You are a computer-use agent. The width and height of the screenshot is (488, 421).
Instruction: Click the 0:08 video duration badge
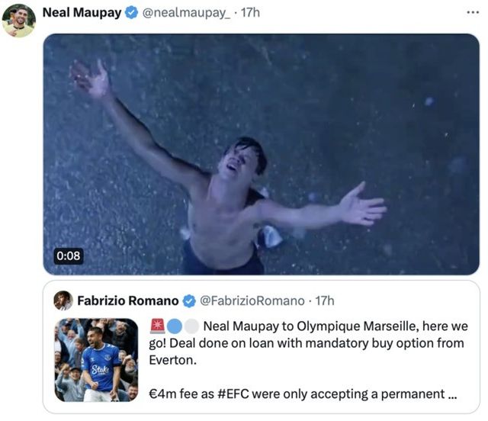tap(68, 255)
